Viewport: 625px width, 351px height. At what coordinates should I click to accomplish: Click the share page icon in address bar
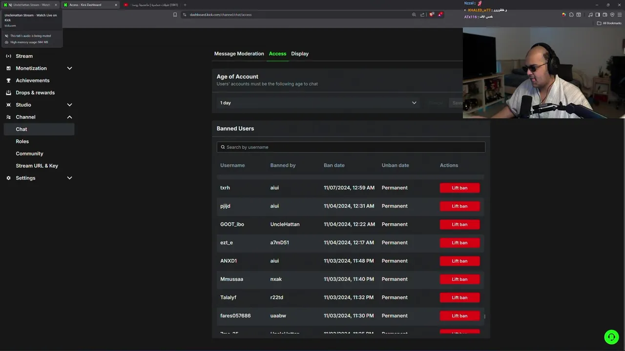[x=422, y=15]
